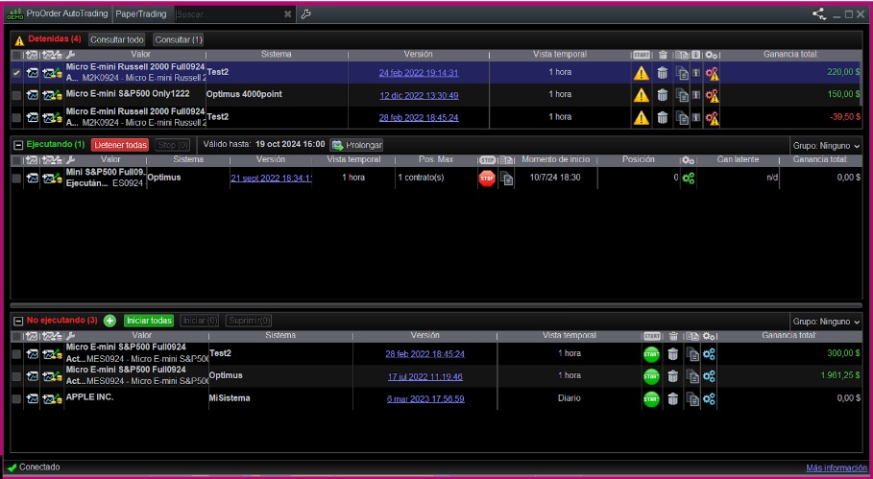Collapse the Ejecutando section

pos(16,144)
